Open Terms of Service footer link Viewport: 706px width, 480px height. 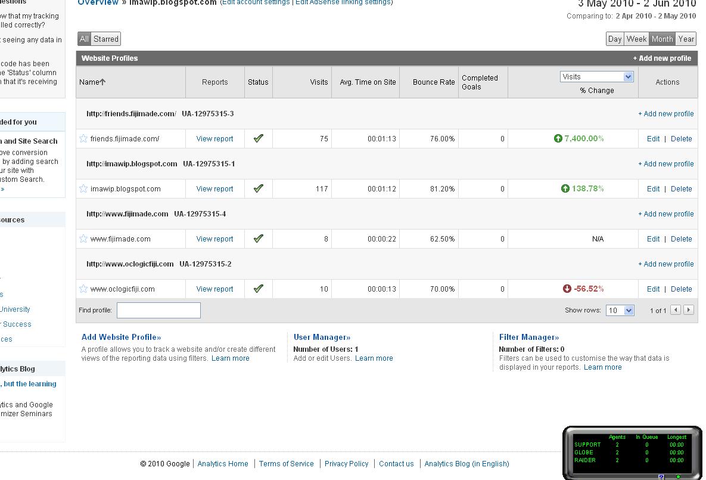coord(287,464)
